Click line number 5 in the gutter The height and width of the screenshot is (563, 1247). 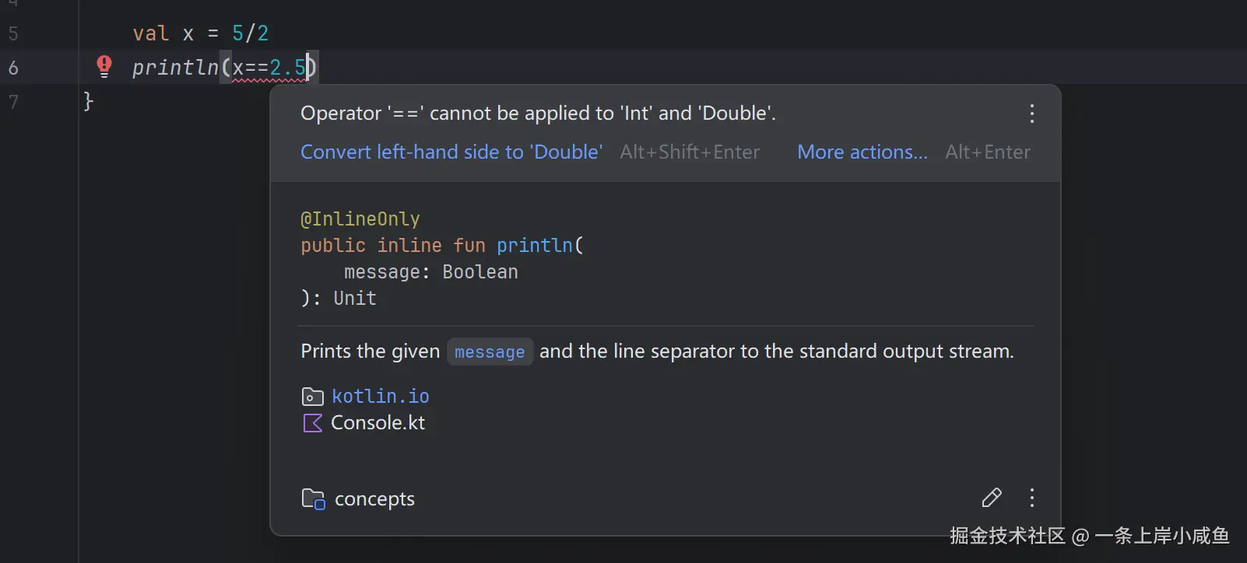tap(13, 33)
